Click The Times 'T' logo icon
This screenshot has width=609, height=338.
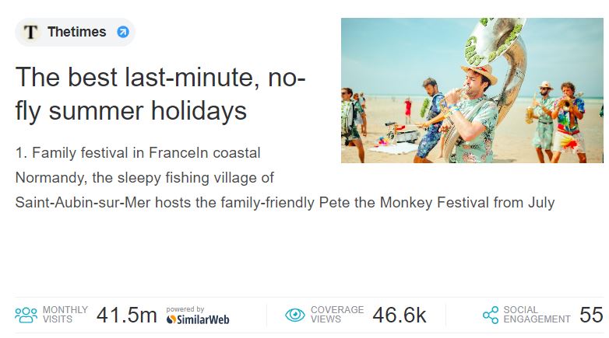(30, 32)
